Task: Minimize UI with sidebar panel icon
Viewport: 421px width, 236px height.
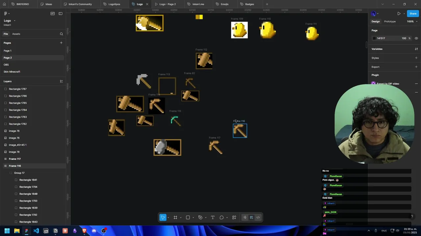Action: click(x=61, y=13)
